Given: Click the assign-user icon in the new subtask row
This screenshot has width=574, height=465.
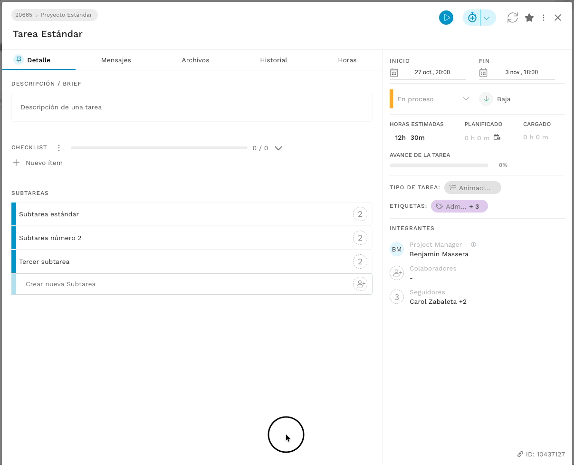Looking at the screenshot, I should pos(360,284).
